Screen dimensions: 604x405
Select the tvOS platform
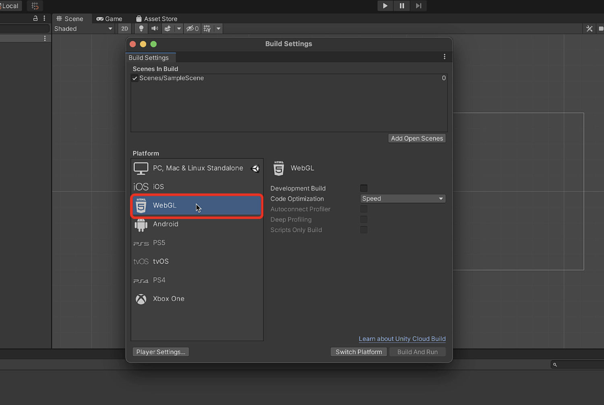[197, 261]
